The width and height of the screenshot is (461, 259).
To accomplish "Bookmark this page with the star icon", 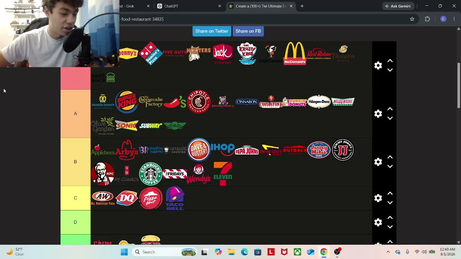I will pos(412,19).
